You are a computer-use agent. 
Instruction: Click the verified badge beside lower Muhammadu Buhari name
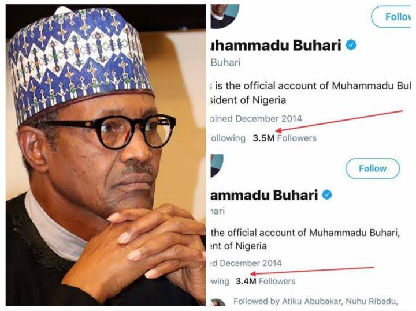tap(327, 195)
